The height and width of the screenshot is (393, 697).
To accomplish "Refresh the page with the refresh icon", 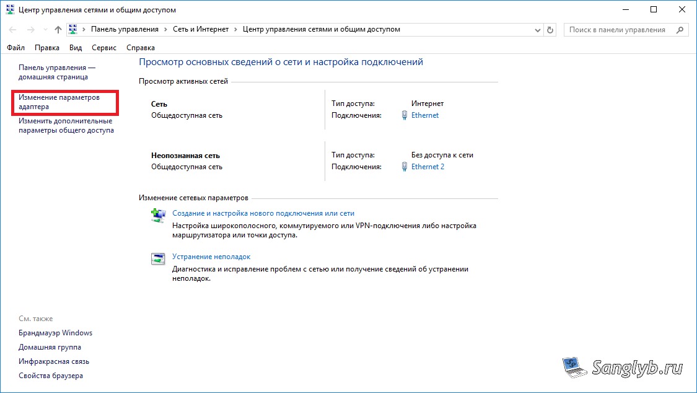I will (550, 30).
